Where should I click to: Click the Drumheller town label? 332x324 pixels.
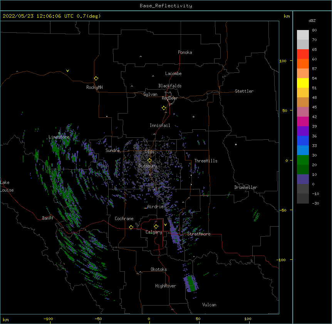(246, 187)
